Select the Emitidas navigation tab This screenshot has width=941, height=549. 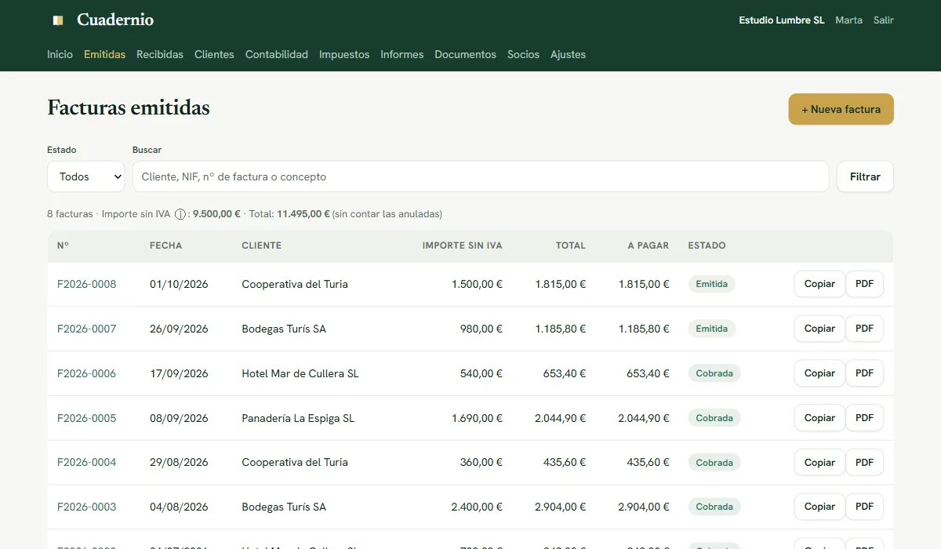104,55
